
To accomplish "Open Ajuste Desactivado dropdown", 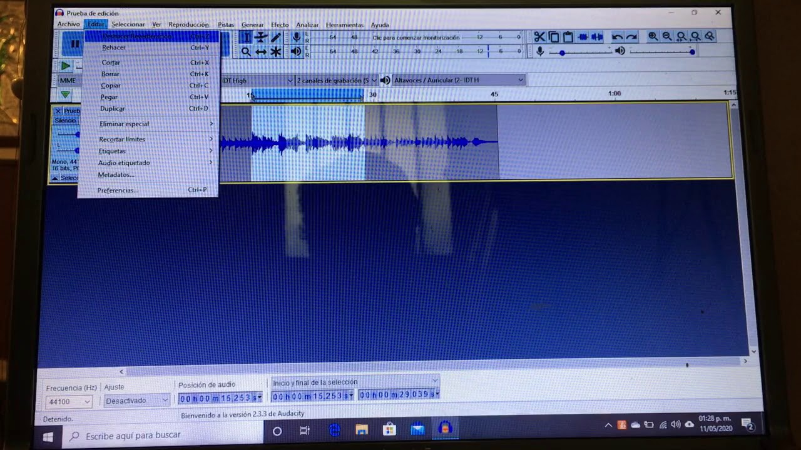I will [136, 401].
